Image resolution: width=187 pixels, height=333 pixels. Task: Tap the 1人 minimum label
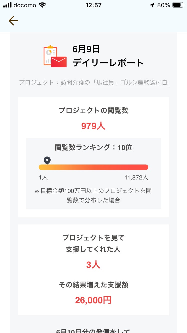[43, 177]
